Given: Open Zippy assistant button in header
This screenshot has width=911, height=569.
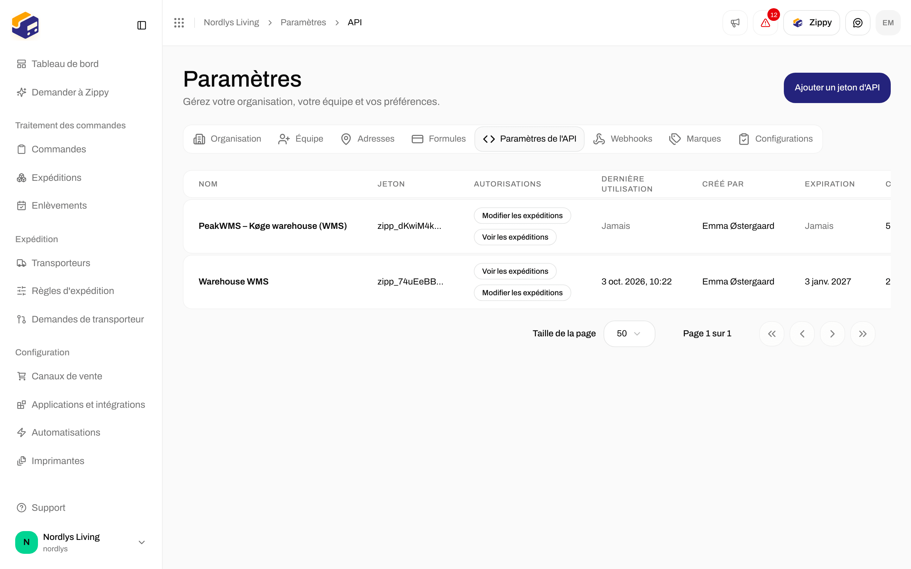Looking at the screenshot, I should (811, 22).
